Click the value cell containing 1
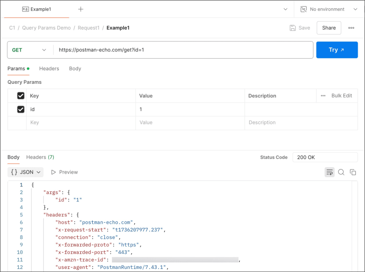 coord(190,109)
